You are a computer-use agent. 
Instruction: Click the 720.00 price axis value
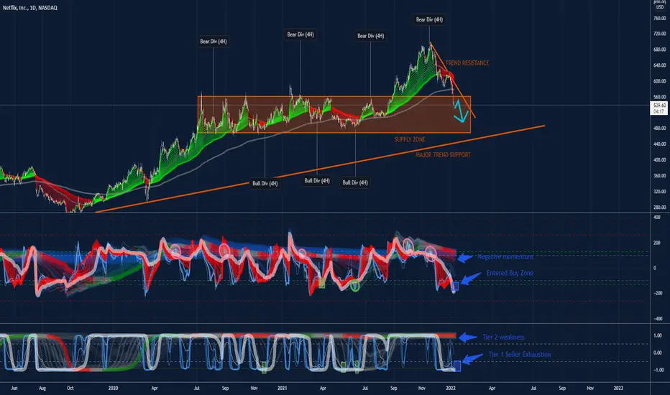point(659,34)
